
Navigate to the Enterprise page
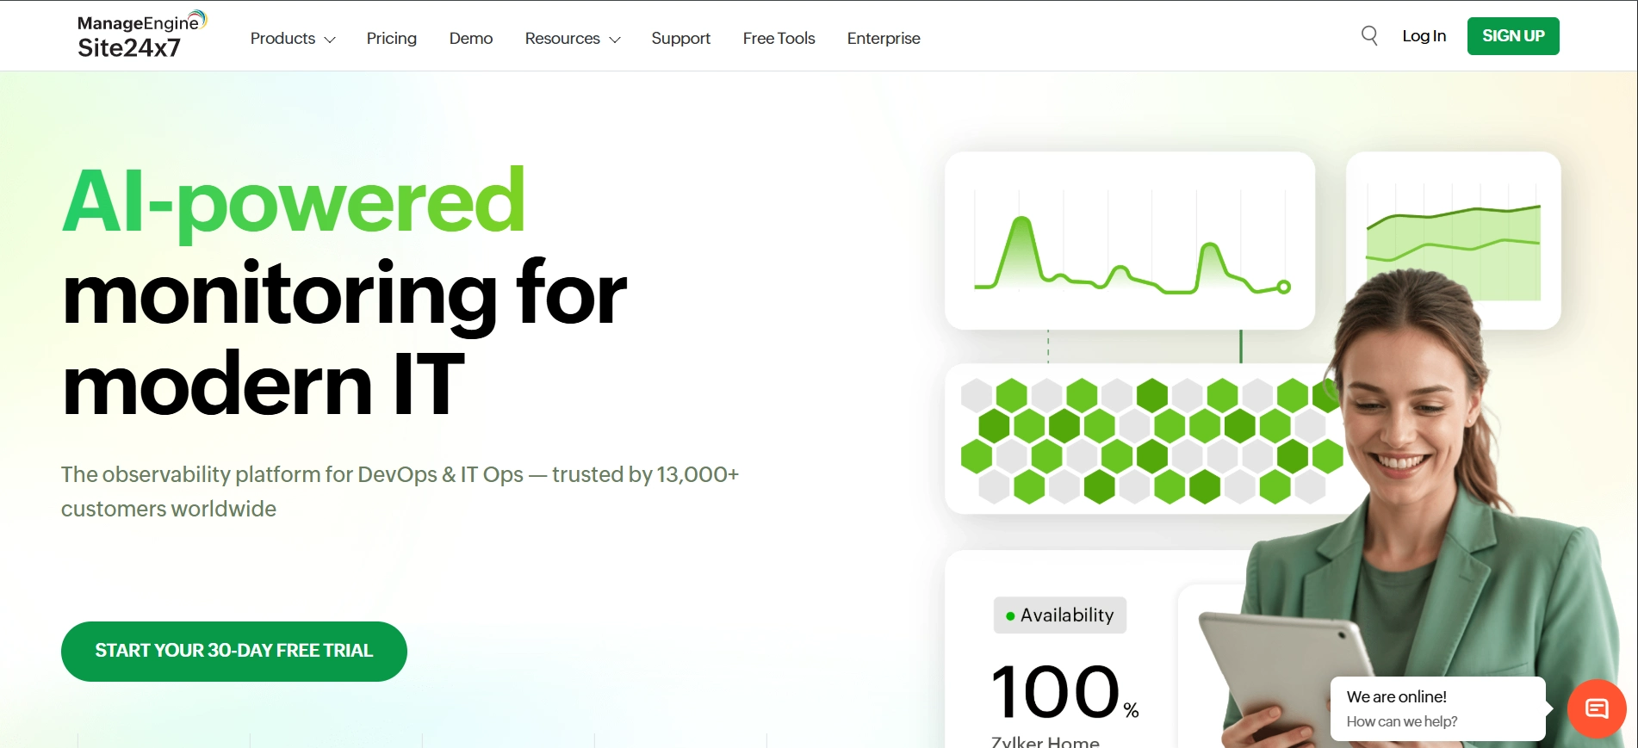pos(883,39)
